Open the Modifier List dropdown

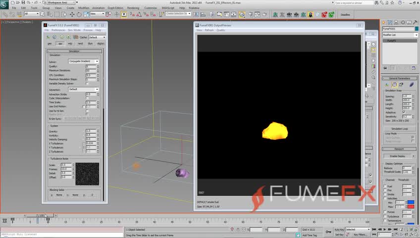coord(400,35)
